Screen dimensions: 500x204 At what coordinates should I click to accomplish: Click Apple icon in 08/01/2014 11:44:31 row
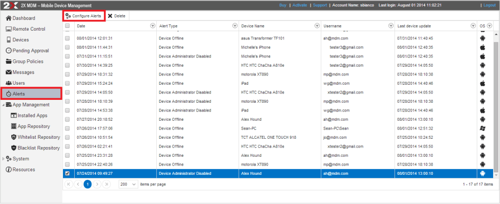coord(482,47)
